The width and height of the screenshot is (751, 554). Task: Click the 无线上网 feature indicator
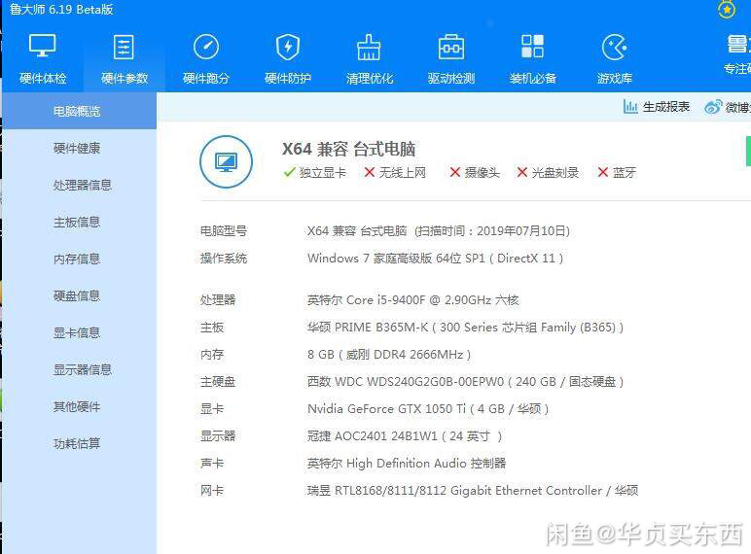(x=395, y=172)
